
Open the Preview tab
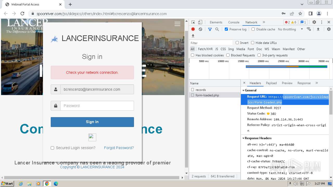(287, 83)
